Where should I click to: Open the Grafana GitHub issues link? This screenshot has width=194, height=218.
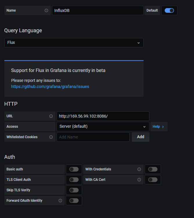pyautogui.click(x=50, y=87)
